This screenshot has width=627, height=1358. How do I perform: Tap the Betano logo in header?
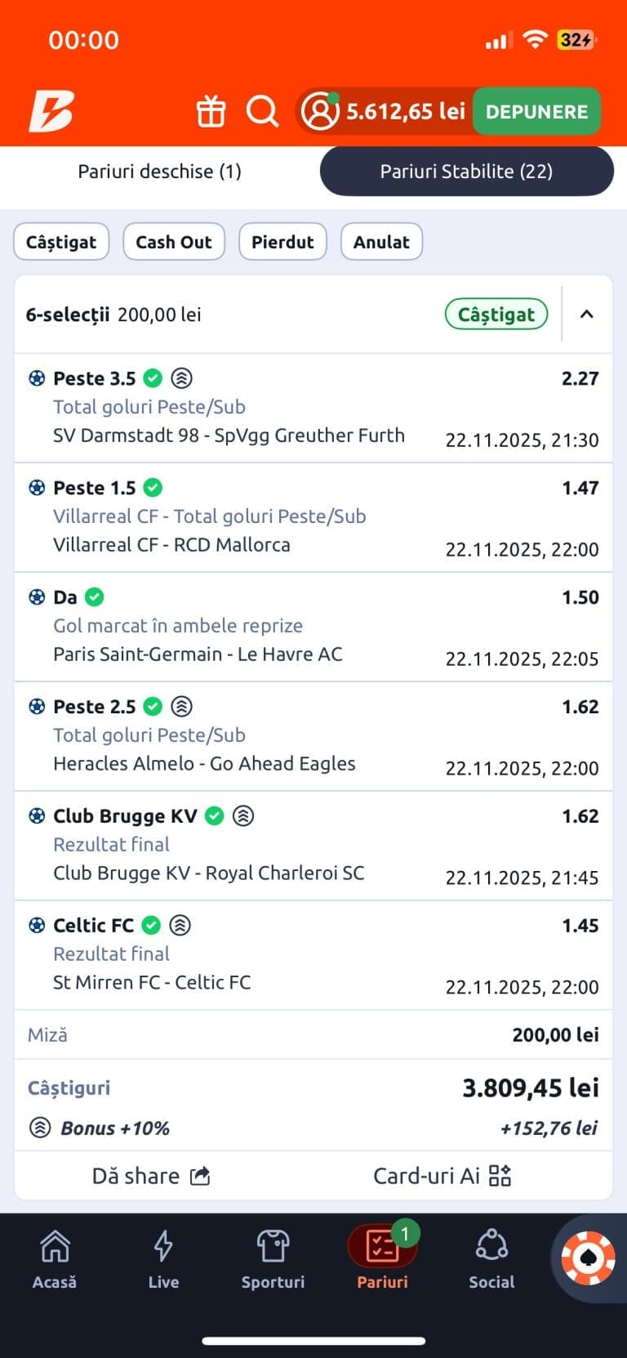pos(51,111)
